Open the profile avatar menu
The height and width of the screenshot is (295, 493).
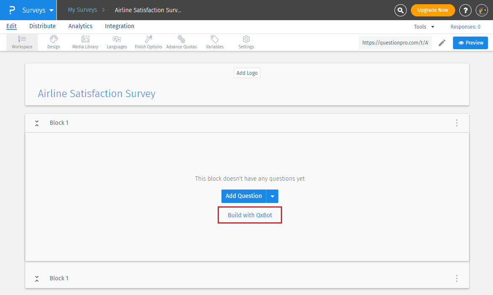[x=482, y=10]
